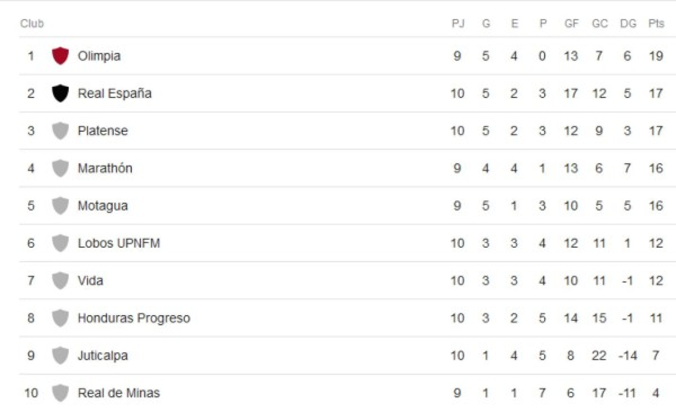Image resolution: width=676 pixels, height=412 pixels.
Task: Click the gray shield beside Platense
Action: point(60,131)
